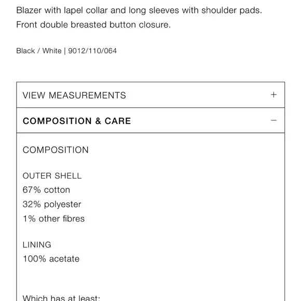Click the word 'shoulder pads' in description

point(231,10)
